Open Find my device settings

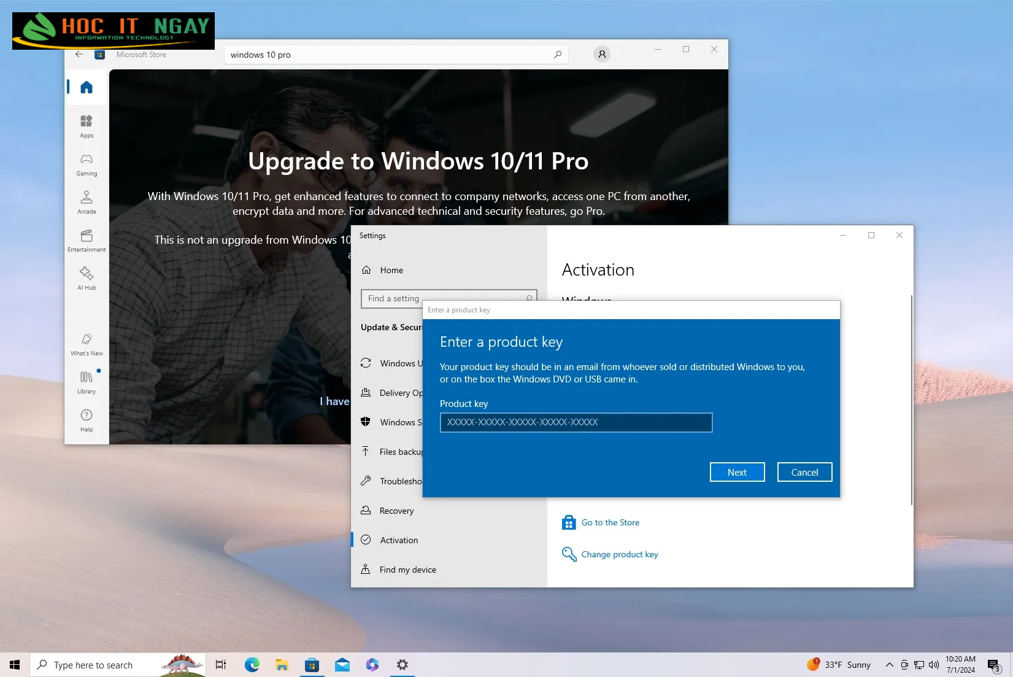tap(407, 570)
